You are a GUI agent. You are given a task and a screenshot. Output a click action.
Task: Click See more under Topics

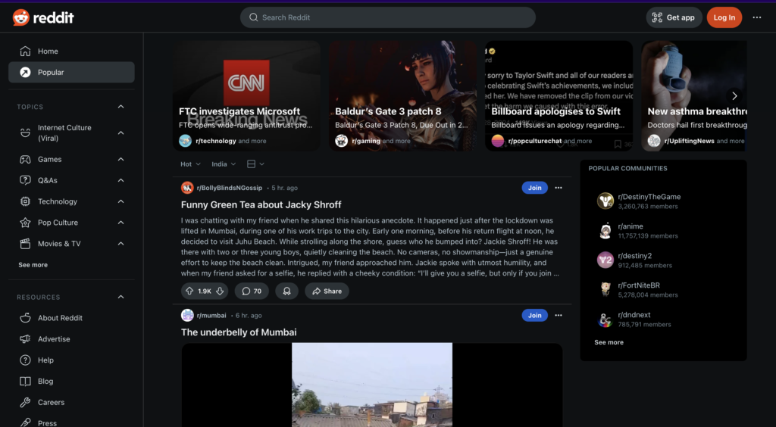[x=33, y=265]
